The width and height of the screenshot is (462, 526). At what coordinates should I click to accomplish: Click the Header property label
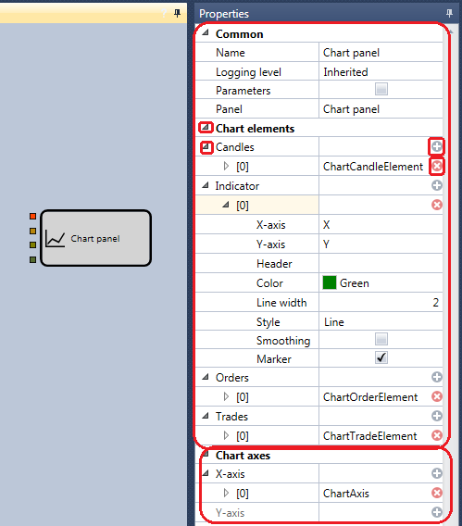(274, 264)
